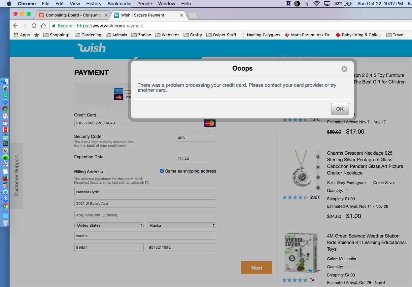This screenshot has height=287, width=412.
Task: Click the security code field showing 488
Action: pos(196,138)
